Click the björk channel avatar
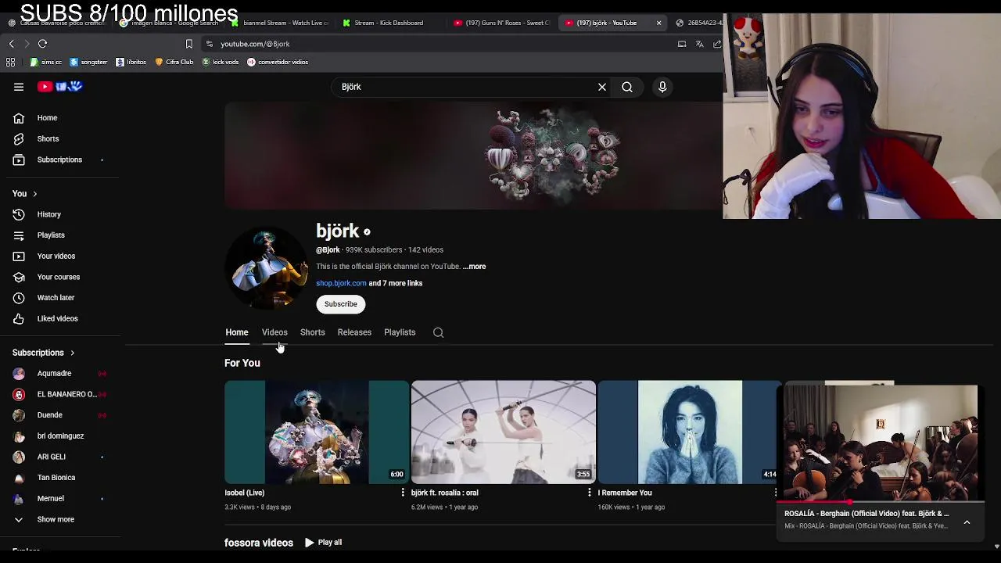1001x563 pixels. tap(267, 267)
